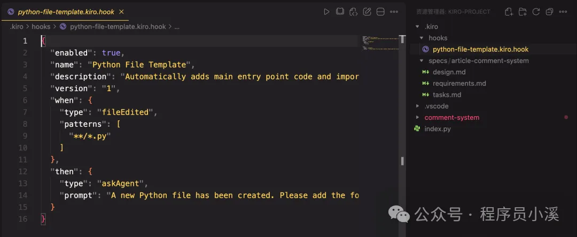
Task: Expand the comment-system folder
Action: (x=417, y=117)
